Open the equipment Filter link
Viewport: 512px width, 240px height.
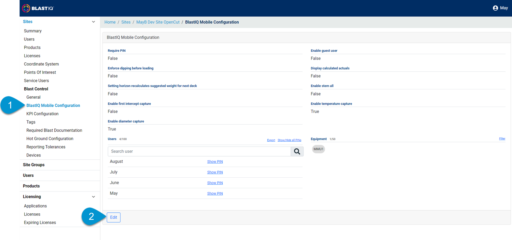(502, 139)
